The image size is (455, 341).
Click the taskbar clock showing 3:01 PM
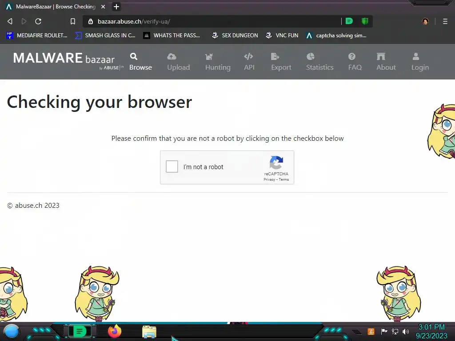[x=431, y=331]
